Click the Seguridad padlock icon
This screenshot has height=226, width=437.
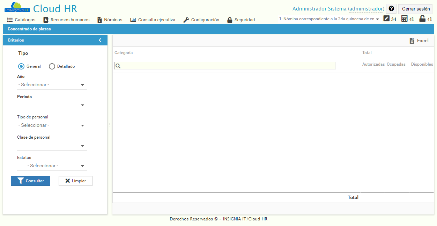230,20
